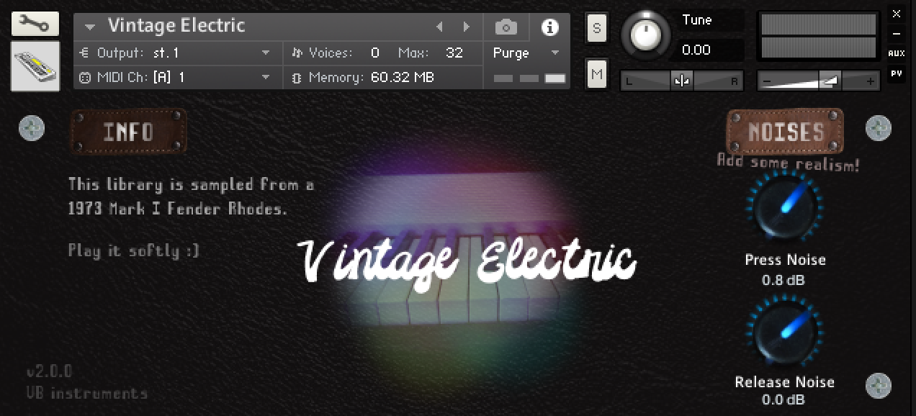The width and height of the screenshot is (916, 416).
Task: Click the output volume slider
Action: click(x=819, y=81)
